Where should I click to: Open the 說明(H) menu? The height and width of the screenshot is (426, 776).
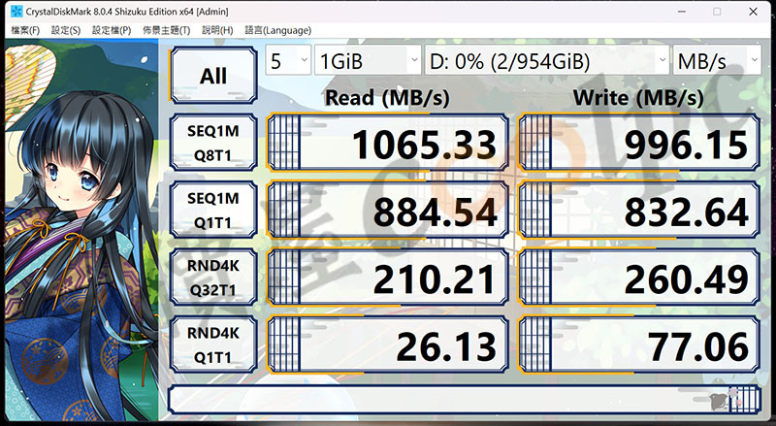tap(217, 30)
